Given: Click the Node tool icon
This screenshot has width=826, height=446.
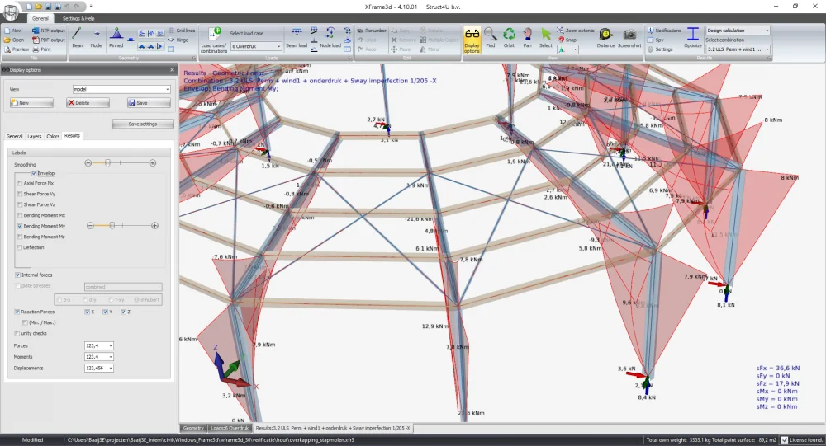Looking at the screenshot, I should click(x=96, y=38).
